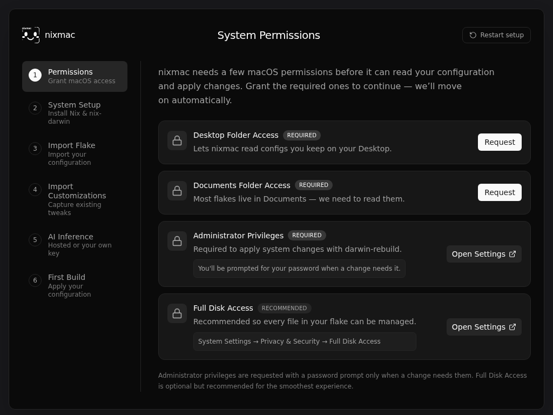Click the REQUIRED badge on Desktop Folder Access
The image size is (553, 415).
(301, 135)
